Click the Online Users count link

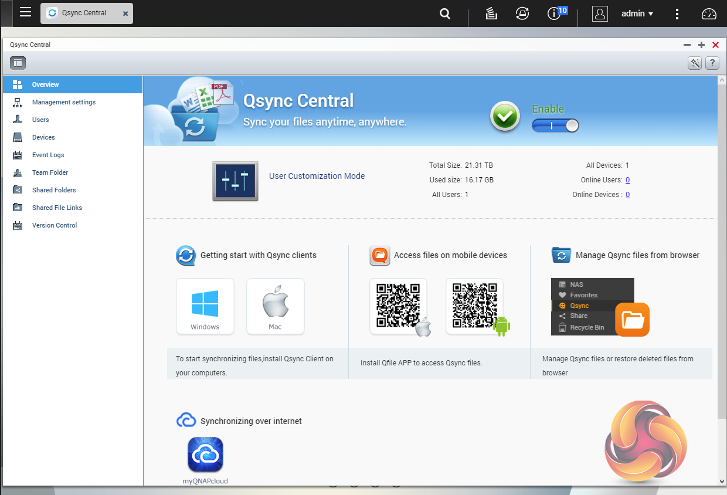[x=627, y=180]
